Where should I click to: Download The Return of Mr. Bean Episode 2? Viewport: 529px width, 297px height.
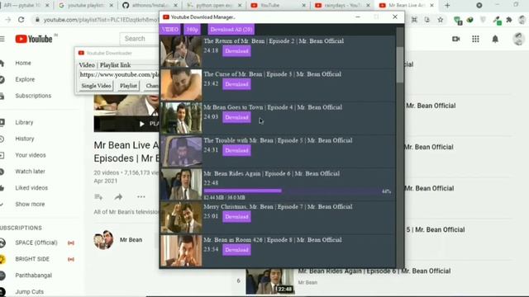coord(236,51)
